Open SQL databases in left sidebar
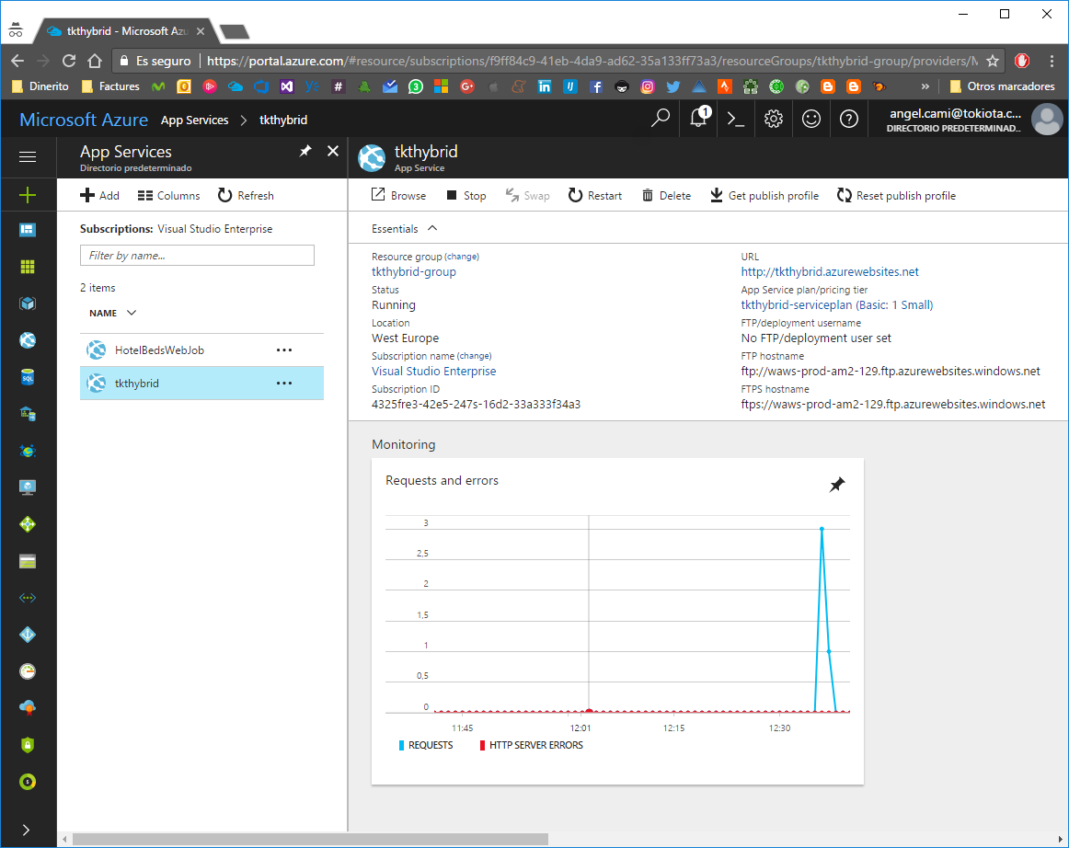Viewport: 1069px width, 848px height. click(28, 377)
